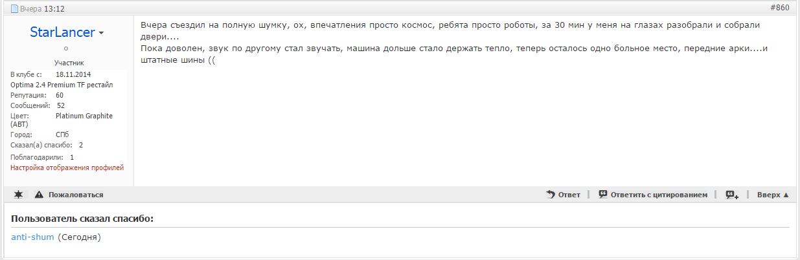This screenshot has width=800, height=260.
Task: Open the StarLancer username dropdown arrow
Action: pos(102,33)
